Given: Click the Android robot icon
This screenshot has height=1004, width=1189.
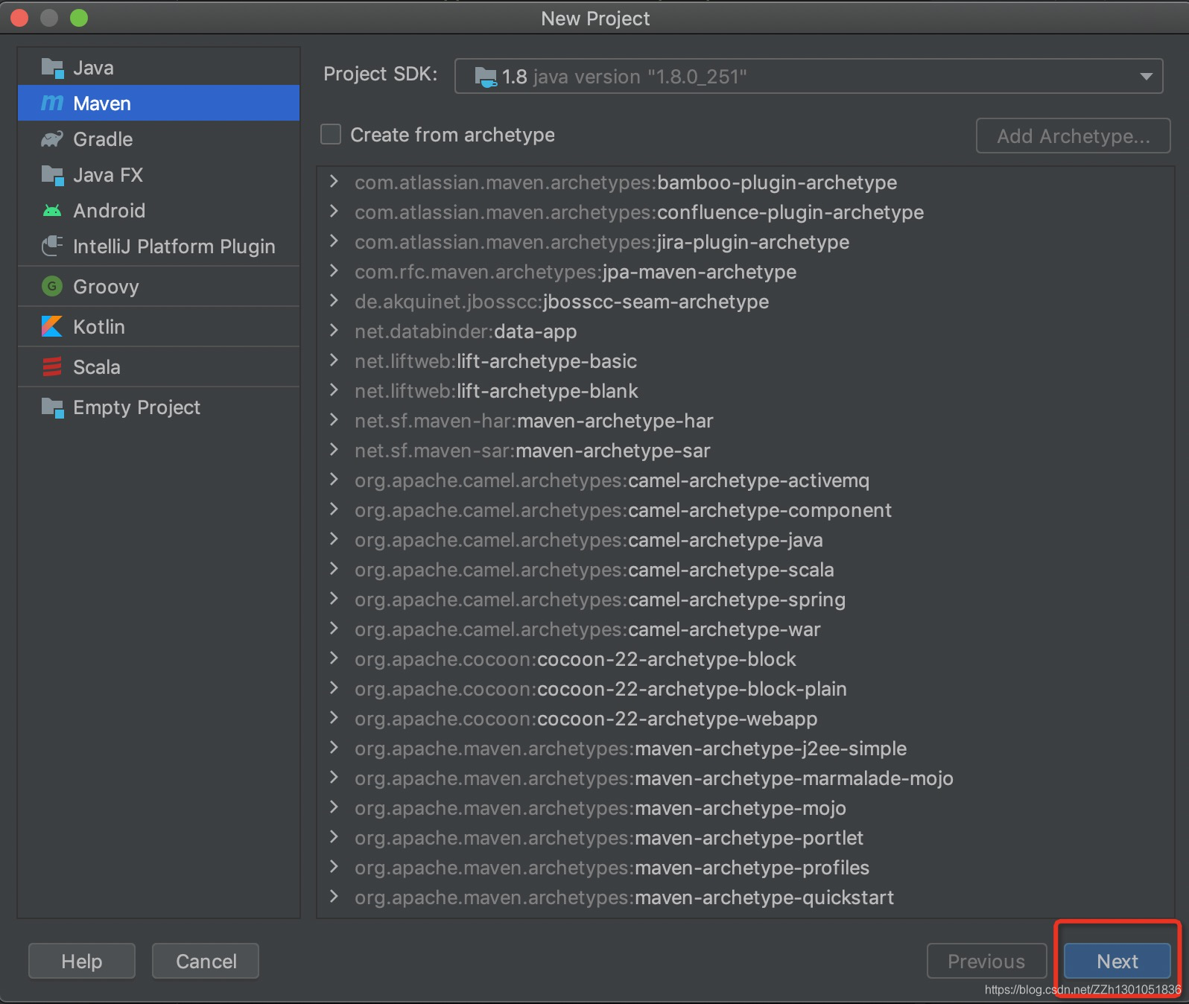Looking at the screenshot, I should 52,211.
